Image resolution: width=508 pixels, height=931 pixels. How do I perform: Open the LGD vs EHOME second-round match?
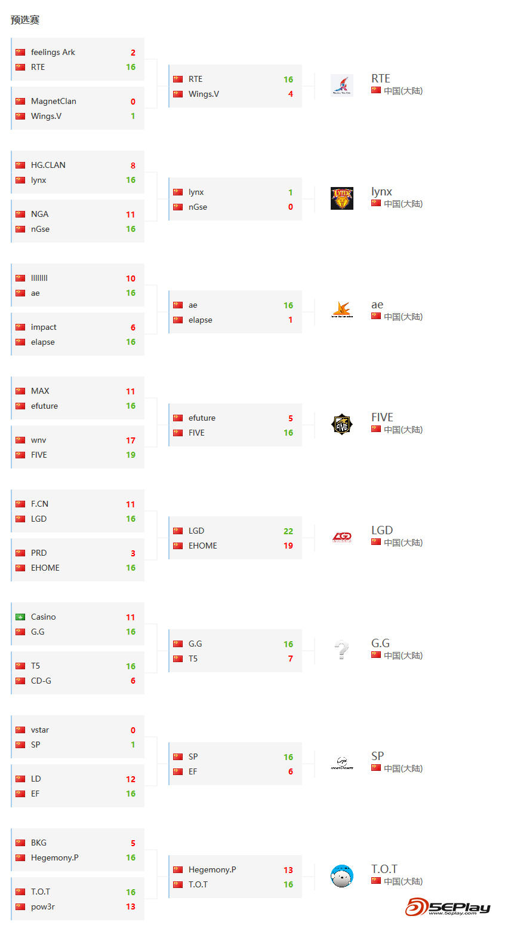pos(235,538)
